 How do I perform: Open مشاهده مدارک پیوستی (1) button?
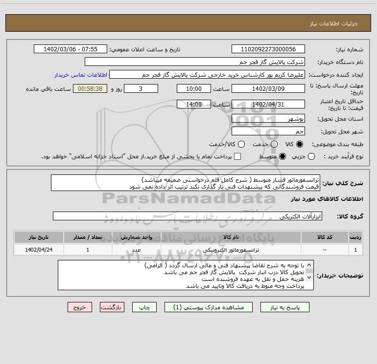pyautogui.click(x=209, y=307)
